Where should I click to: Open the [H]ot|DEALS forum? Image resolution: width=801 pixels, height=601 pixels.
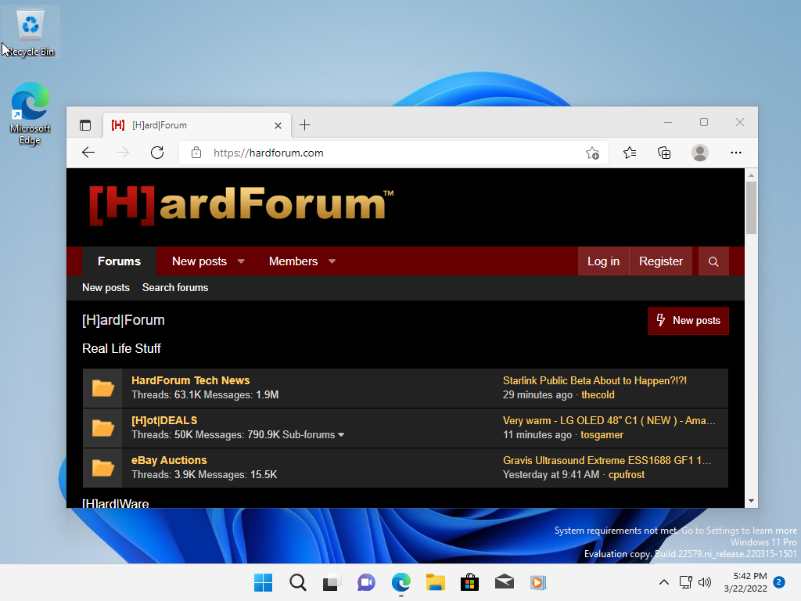tap(164, 420)
